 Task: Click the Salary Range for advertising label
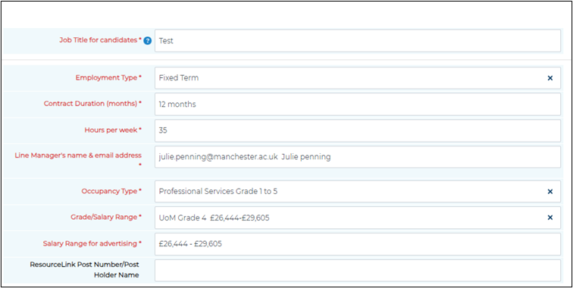(x=92, y=243)
